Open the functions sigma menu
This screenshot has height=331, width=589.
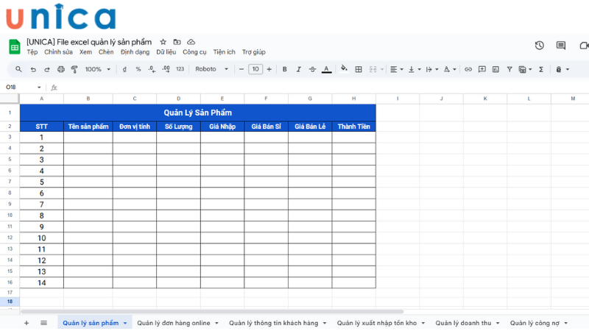pyautogui.click(x=541, y=69)
